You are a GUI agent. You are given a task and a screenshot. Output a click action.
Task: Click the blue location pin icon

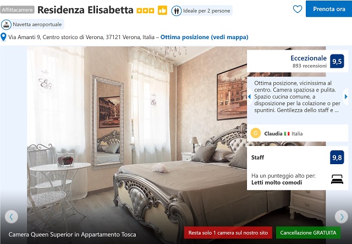[x=3, y=37]
